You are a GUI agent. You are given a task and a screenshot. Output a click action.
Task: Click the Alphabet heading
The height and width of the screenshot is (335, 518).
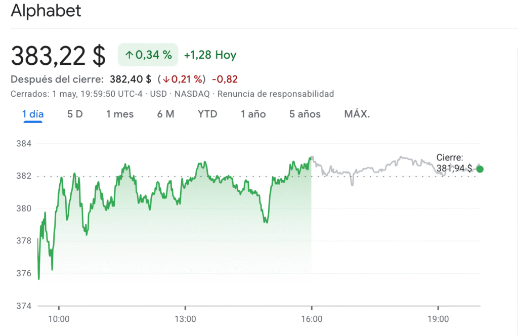click(x=46, y=10)
